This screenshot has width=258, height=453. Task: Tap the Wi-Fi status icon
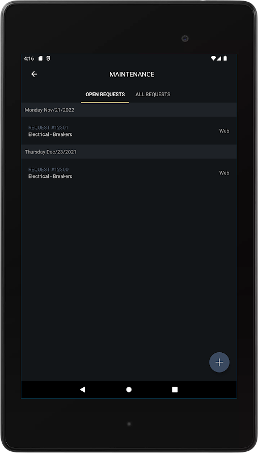pyautogui.click(x=213, y=58)
